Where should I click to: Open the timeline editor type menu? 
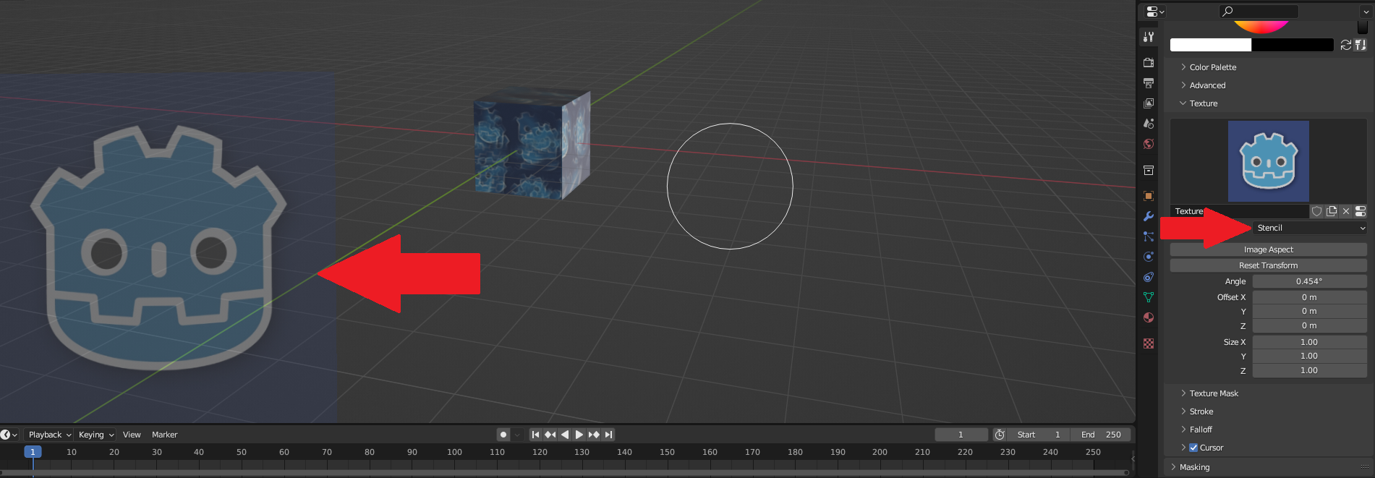click(9, 435)
